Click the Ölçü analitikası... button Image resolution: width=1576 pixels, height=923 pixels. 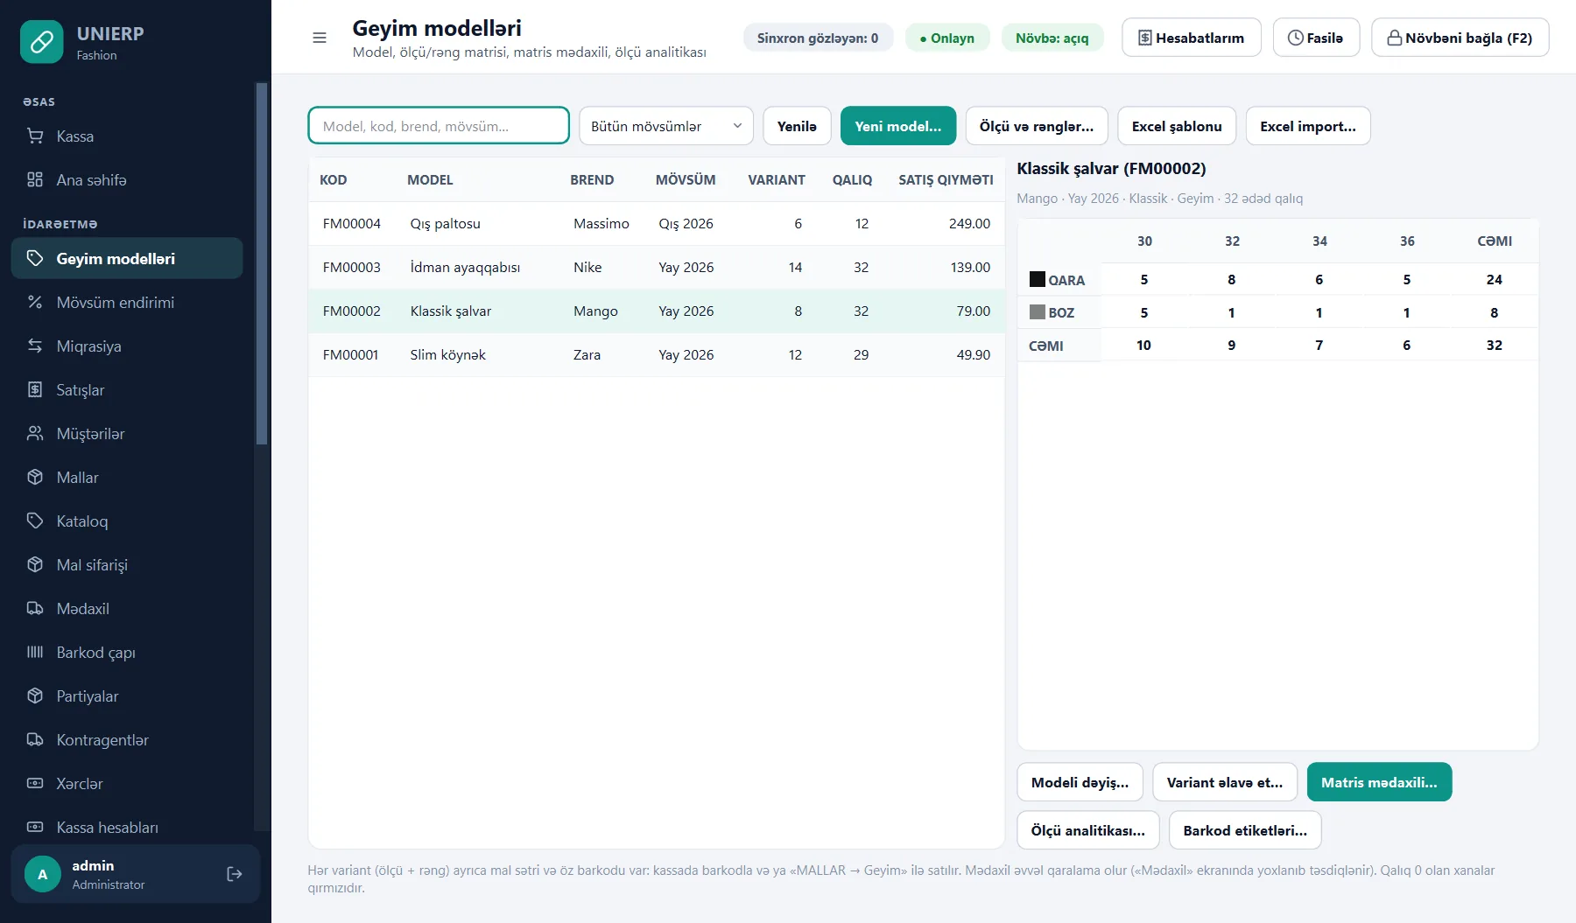tap(1087, 830)
